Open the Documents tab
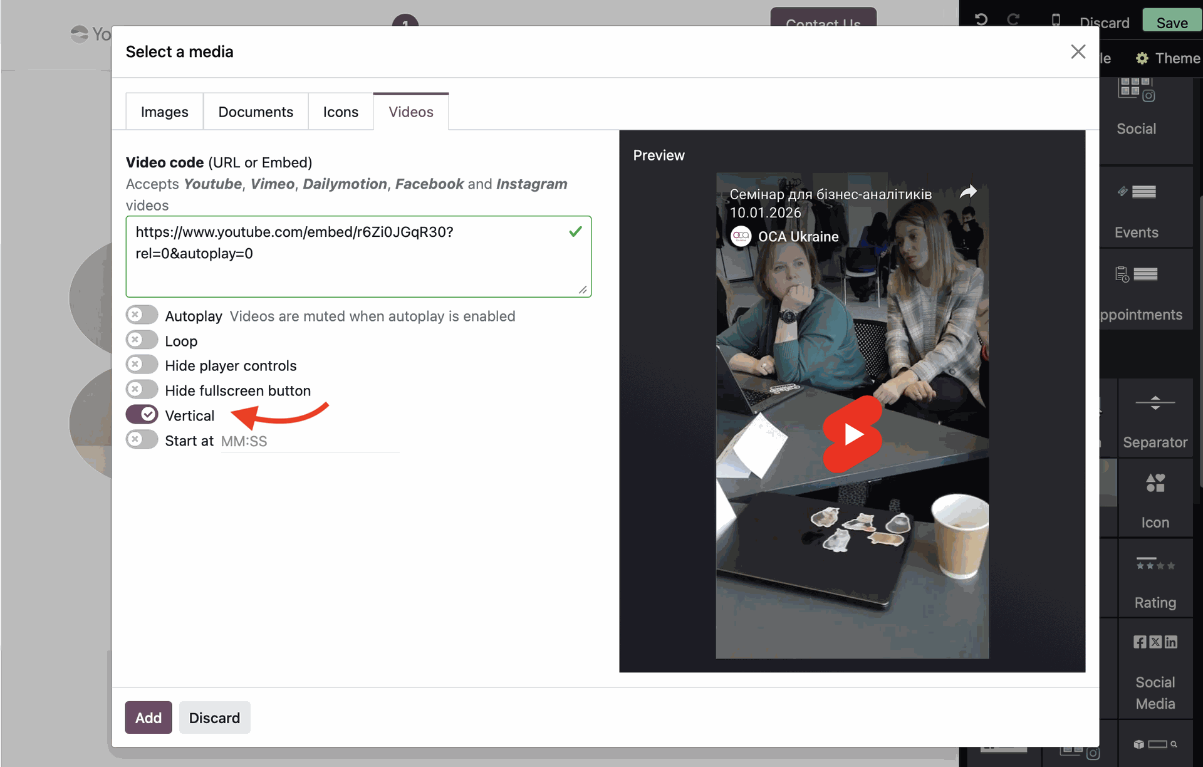This screenshot has width=1203, height=767. pyautogui.click(x=256, y=112)
